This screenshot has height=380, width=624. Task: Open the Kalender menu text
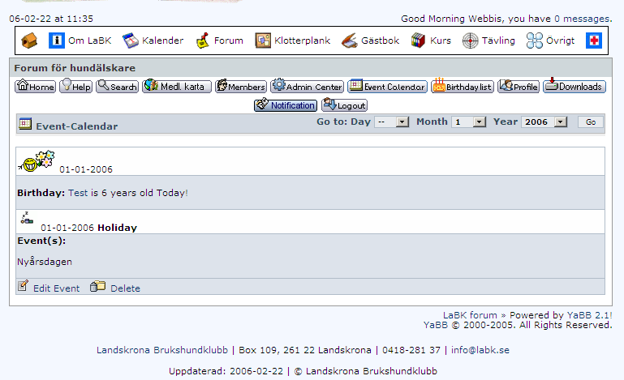tap(162, 41)
